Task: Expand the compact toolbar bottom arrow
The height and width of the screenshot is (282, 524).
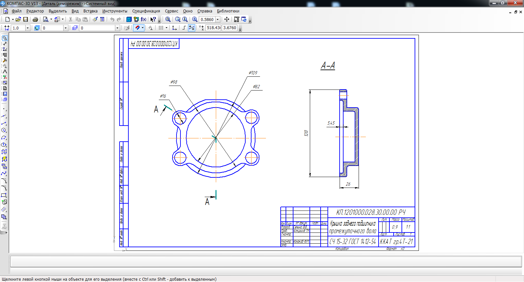Action: [x=6, y=232]
